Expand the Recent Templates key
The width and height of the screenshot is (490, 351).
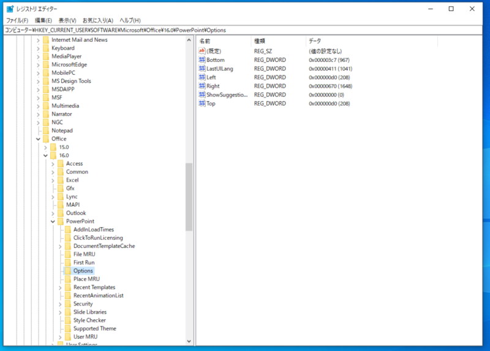coord(60,287)
